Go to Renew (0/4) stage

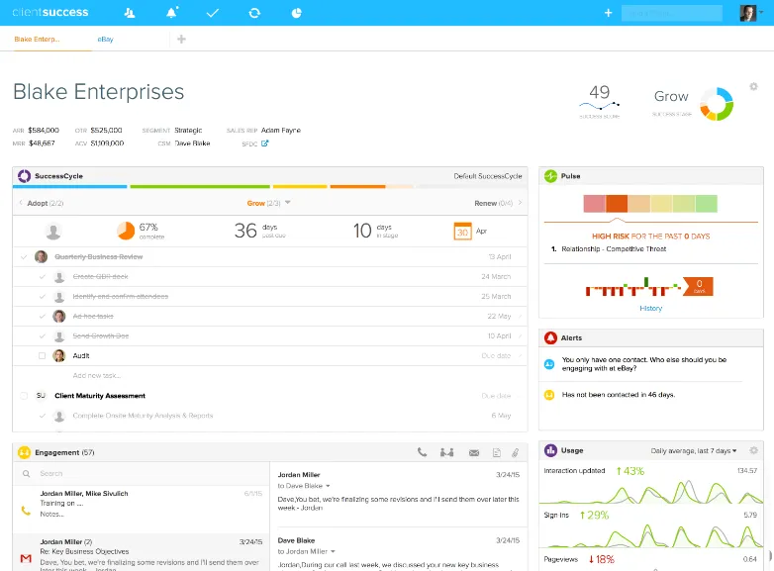pyautogui.click(x=493, y=203)
